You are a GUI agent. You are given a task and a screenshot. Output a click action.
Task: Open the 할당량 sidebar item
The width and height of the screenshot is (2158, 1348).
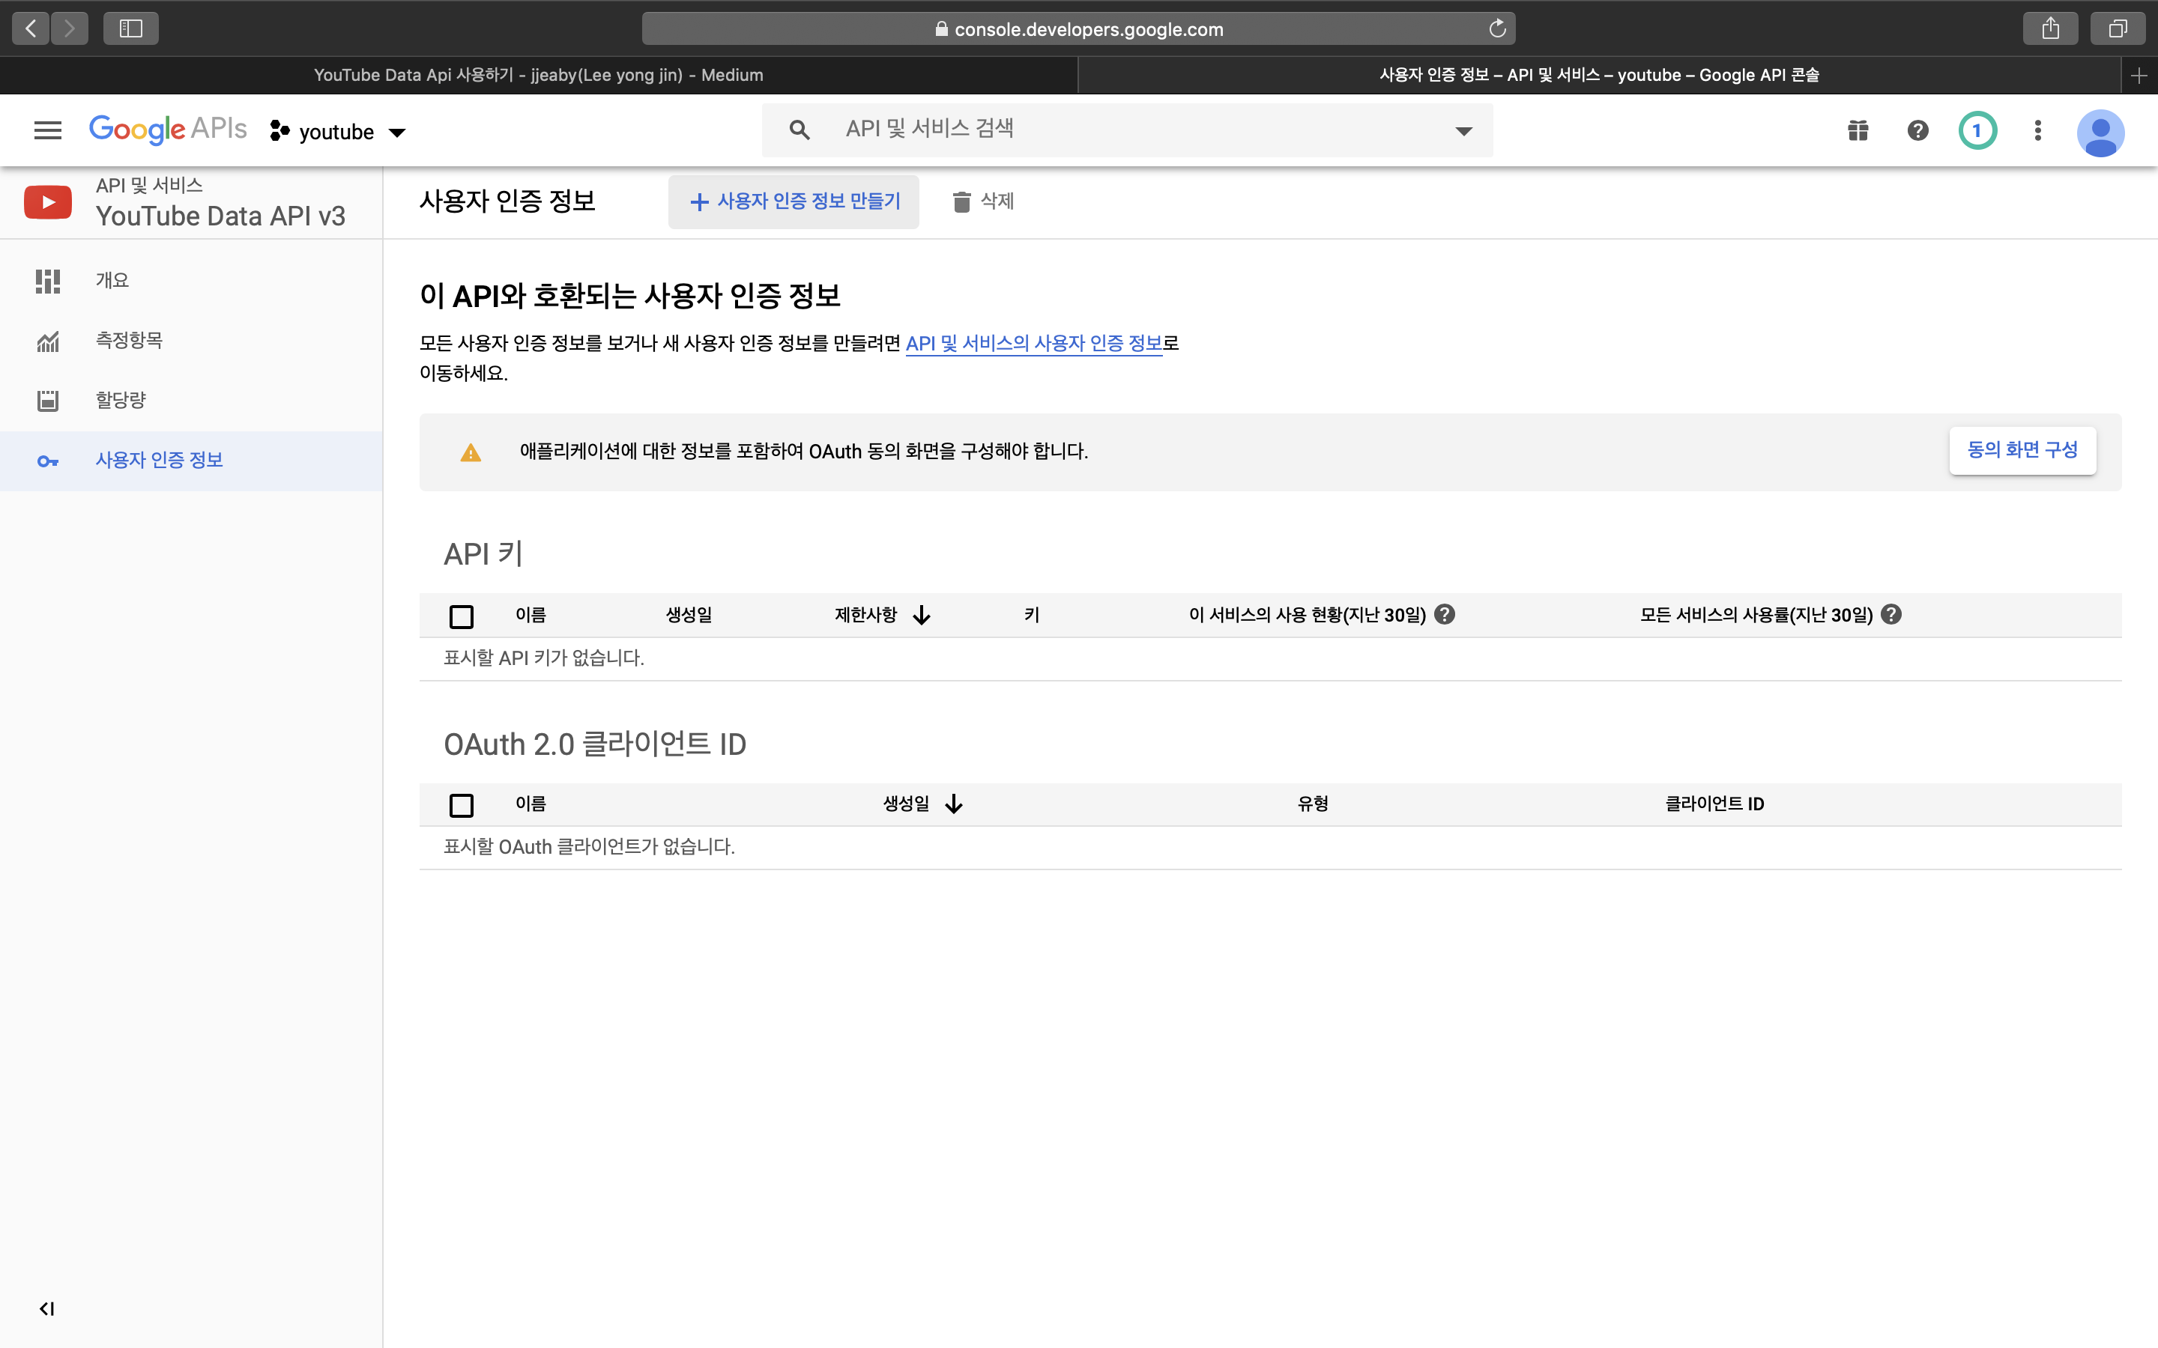point(191,401)
